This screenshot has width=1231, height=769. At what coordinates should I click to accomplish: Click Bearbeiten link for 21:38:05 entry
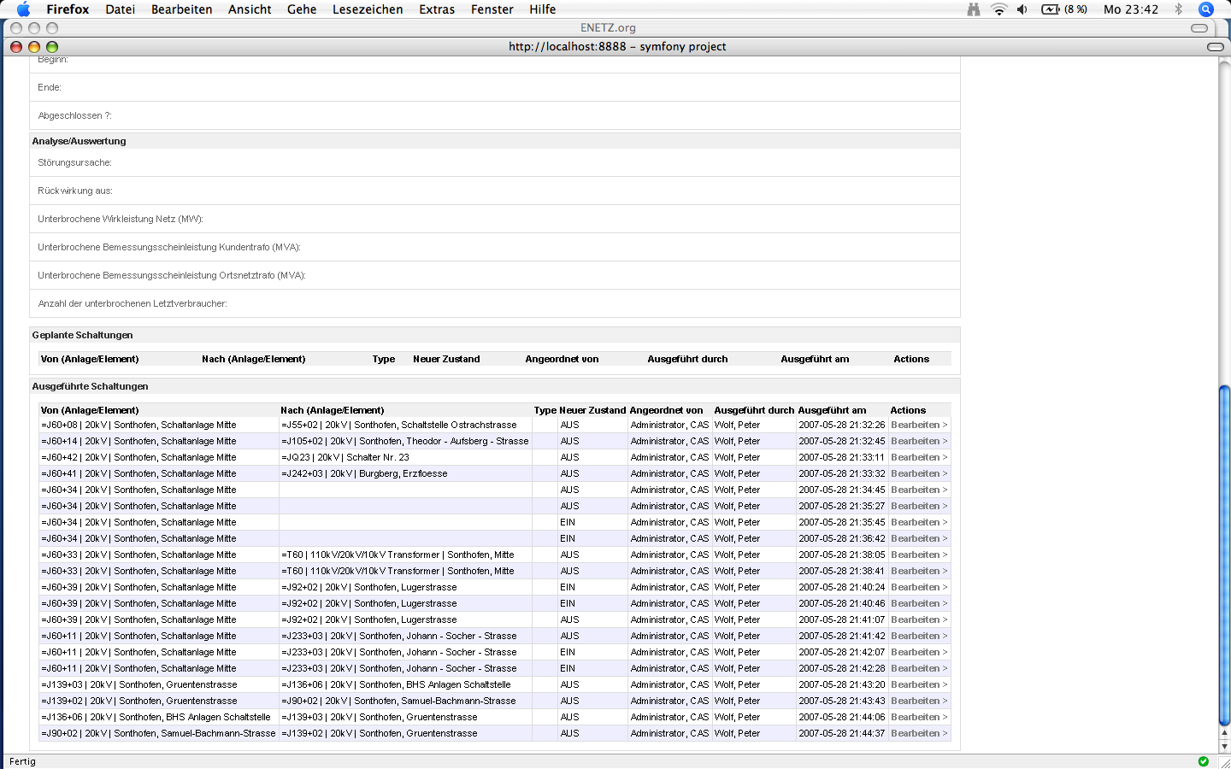point(919,555)
